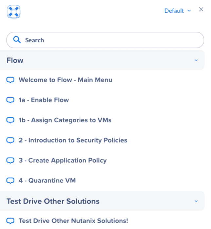The height and width of the screenshot is (229, 211).
Task: Click bubble icon beside Test Drive Other Nutanix Solutions
Action: point(10,221)
